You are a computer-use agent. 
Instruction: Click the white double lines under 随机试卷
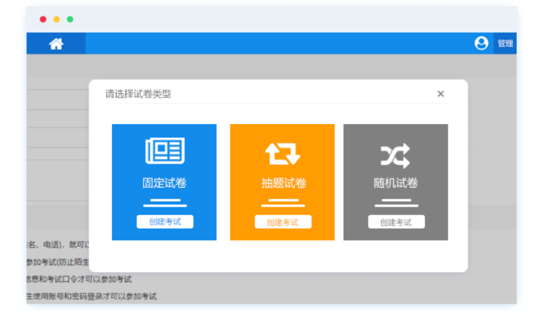[395, 203]
